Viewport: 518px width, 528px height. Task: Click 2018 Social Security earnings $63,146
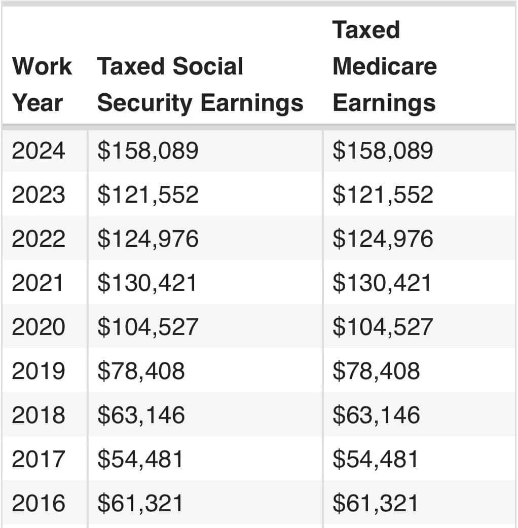pos(141,415)
